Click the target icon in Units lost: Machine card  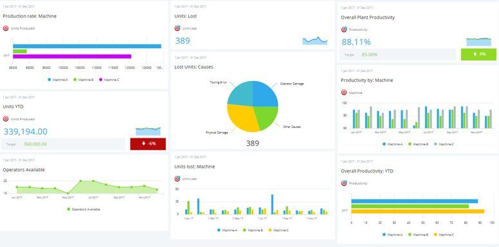pos(177,179)
